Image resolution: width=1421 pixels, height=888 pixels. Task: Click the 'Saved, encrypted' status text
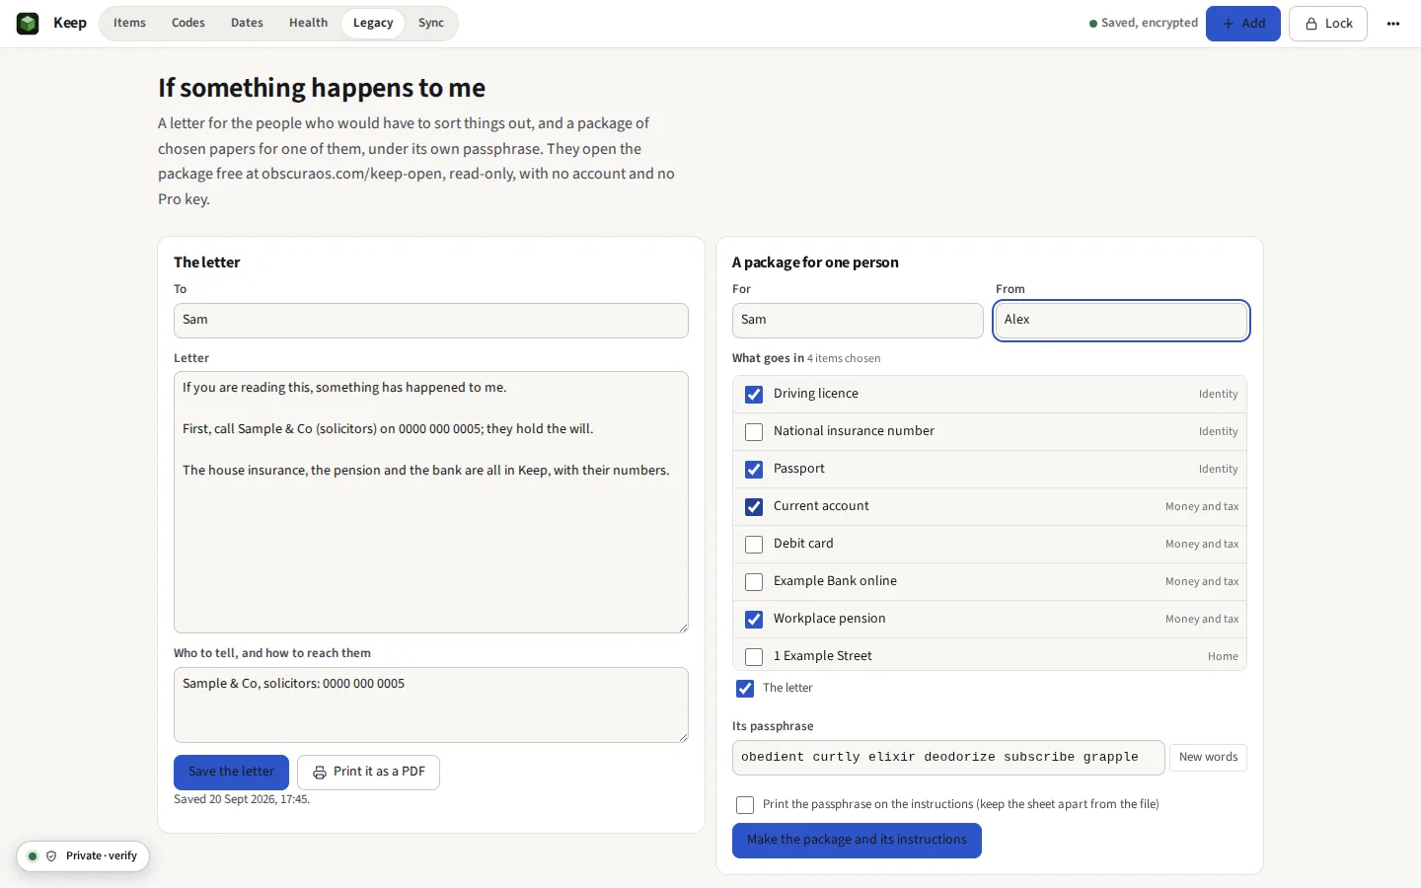[1150, 24]
